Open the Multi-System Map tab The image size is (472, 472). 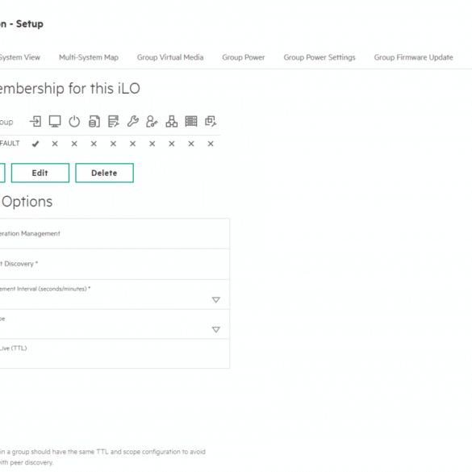(89, 57)
